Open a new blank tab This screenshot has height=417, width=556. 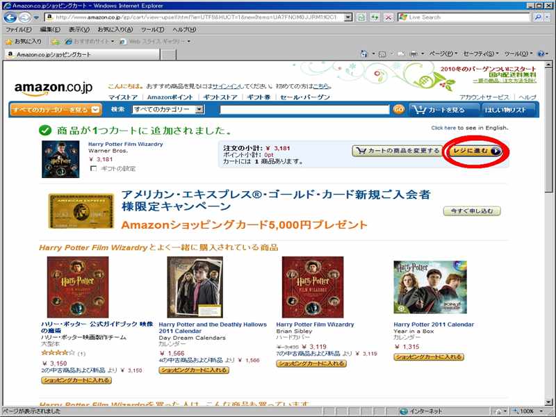[168, 55]
